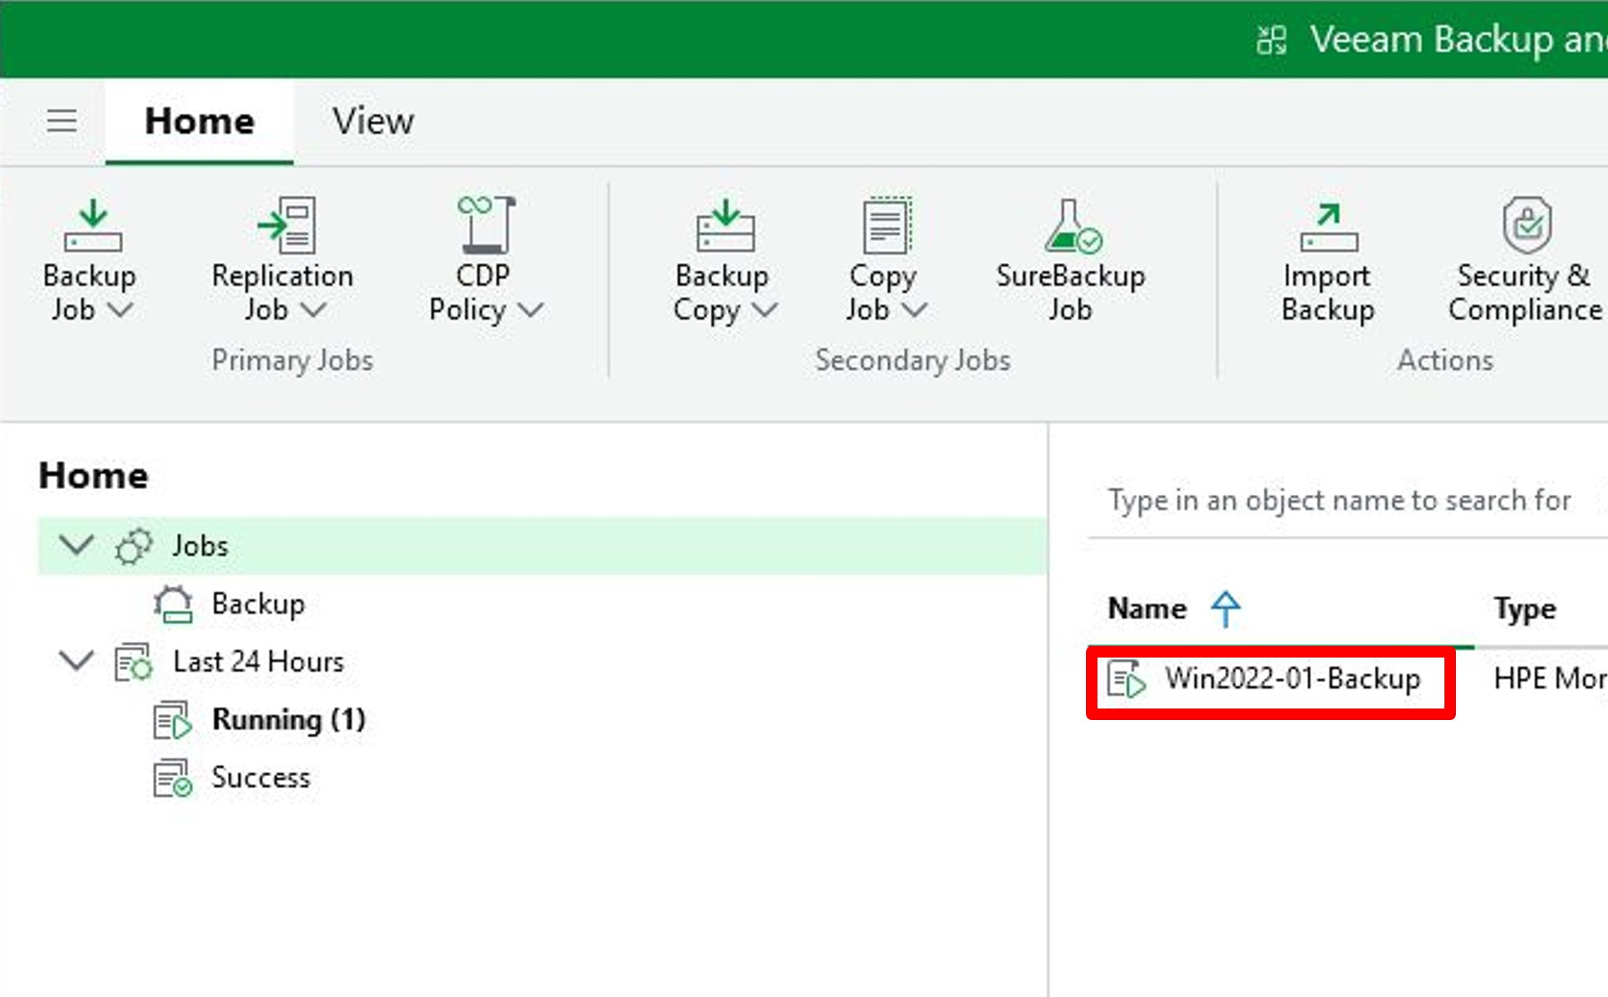Select the Win2022-01-Backup job name
The height and width of the screenshot is (997, 1608).
tap(1293, 679)
